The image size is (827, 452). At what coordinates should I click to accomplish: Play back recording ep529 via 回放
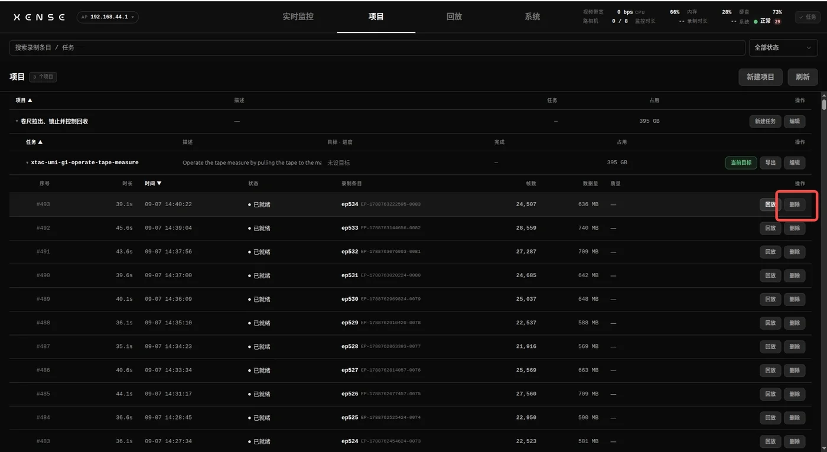coord(770,323)
